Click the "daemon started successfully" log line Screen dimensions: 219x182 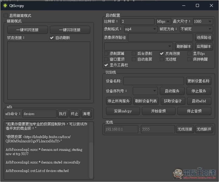tap(43, 162)
